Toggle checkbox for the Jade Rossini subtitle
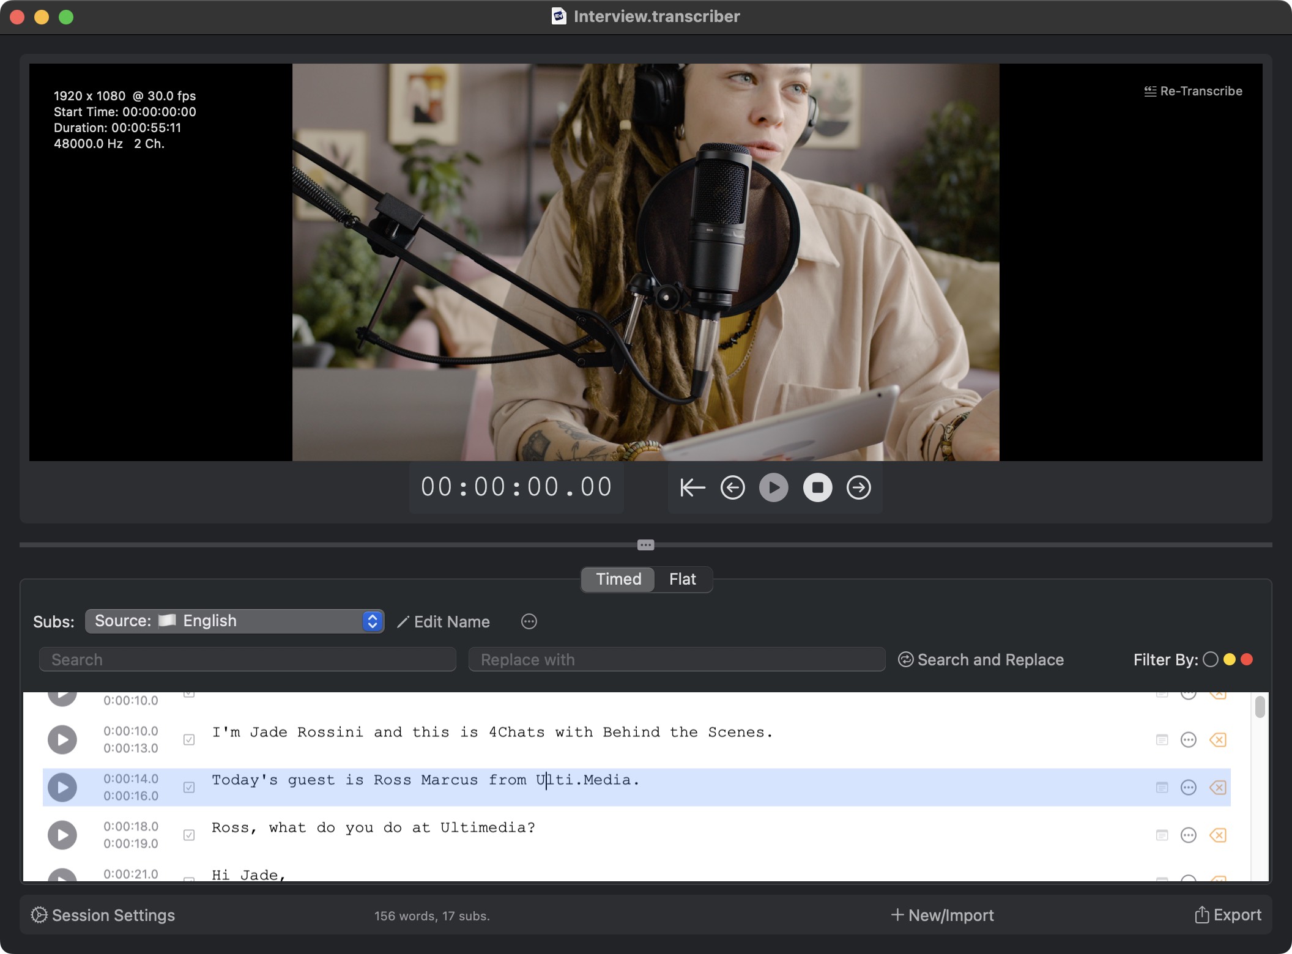This screenshot has width=1292, height=954. (189, 740)
